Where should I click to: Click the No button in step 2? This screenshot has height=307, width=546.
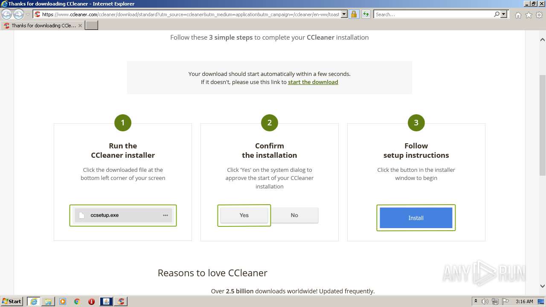[294, 215]
